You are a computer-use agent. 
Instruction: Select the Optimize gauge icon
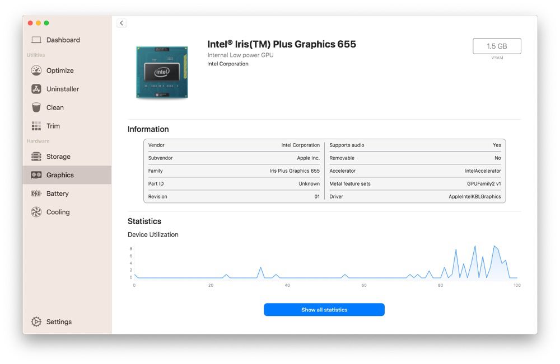click(36, 70)
